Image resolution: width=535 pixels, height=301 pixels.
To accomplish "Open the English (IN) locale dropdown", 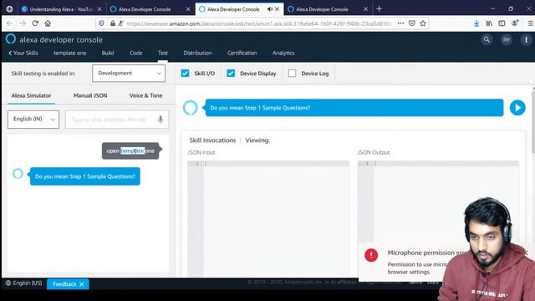I will tap(33, 119).
